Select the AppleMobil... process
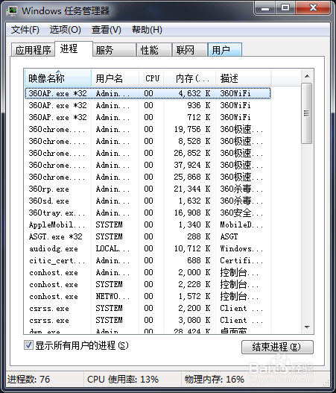 coord(148,224)
